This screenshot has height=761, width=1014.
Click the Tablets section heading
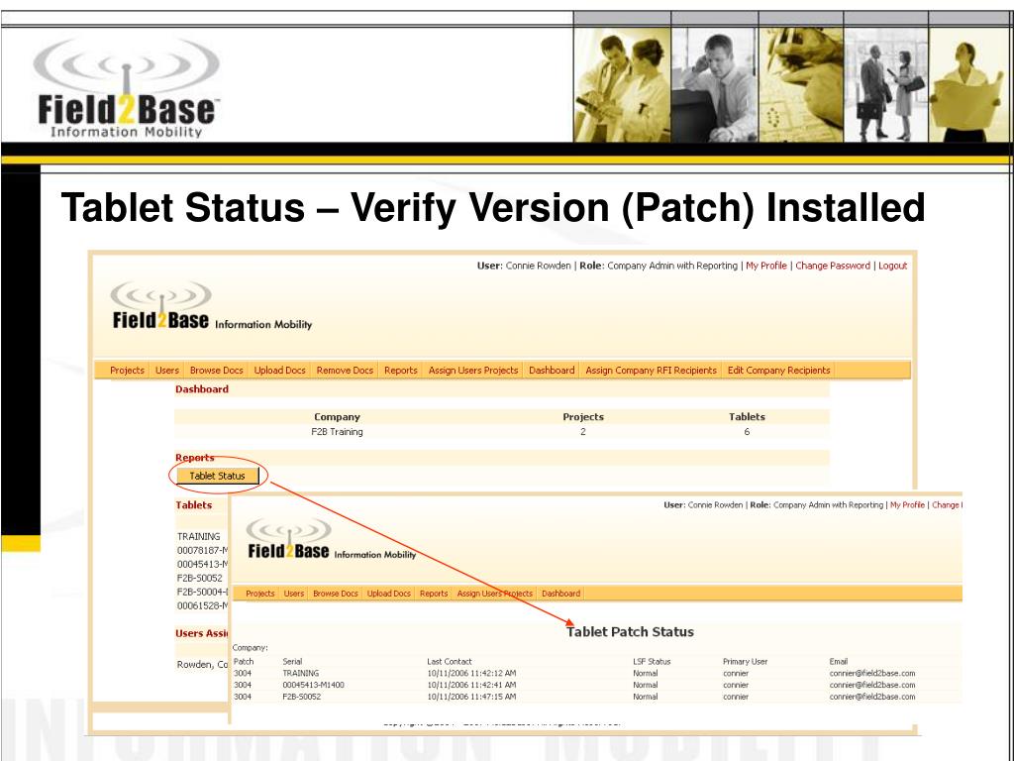coord(193,504)
